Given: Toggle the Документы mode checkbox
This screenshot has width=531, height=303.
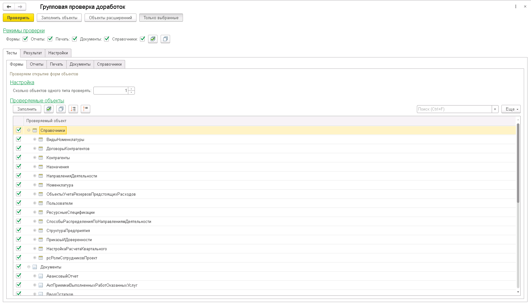Looking at the screenshot, I should [107, 39].
